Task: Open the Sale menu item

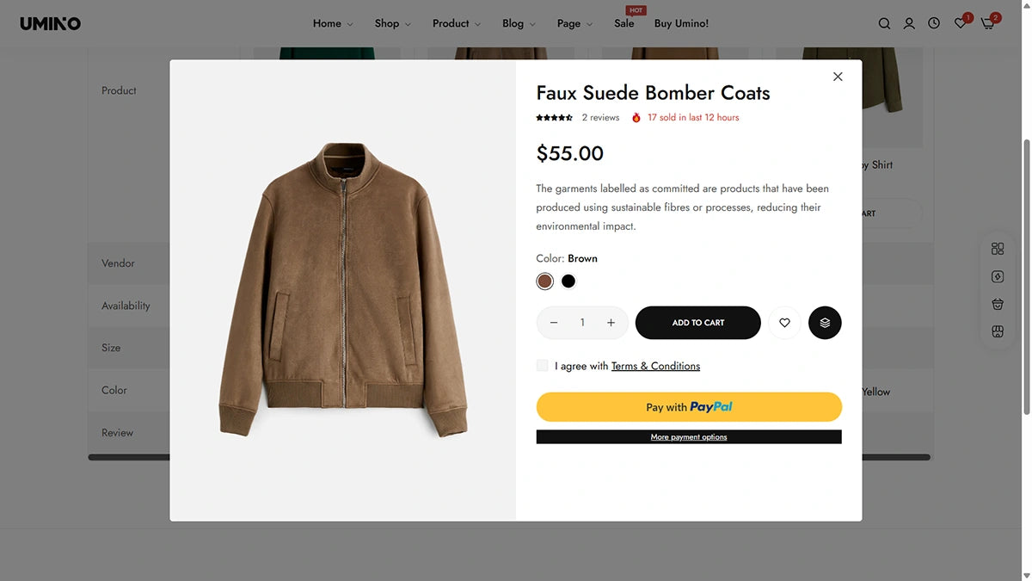Action: (624, 24)
